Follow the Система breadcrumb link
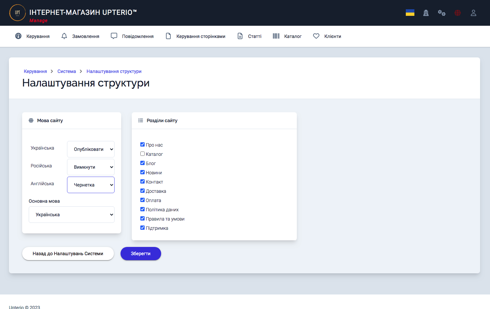 67,71
